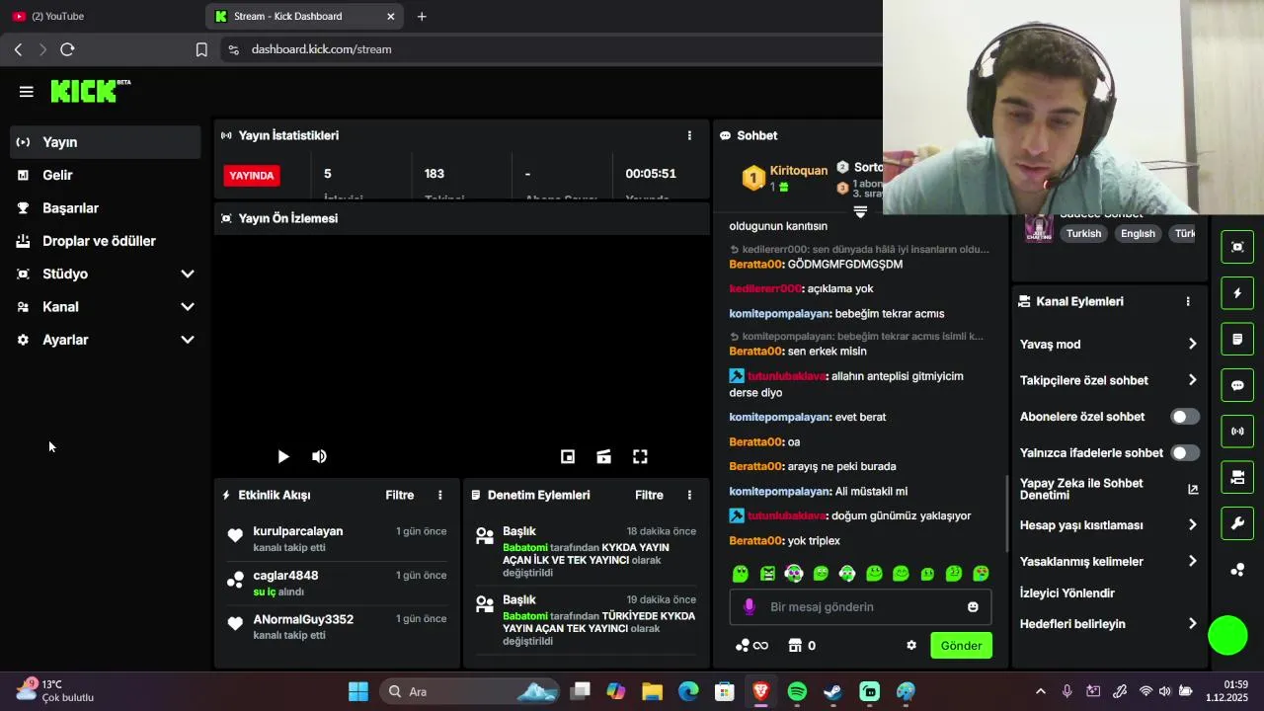Click the message input field

pos(861,606)
